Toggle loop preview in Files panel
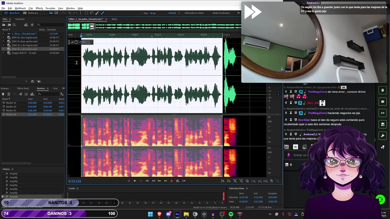 [x=33, y=81]
